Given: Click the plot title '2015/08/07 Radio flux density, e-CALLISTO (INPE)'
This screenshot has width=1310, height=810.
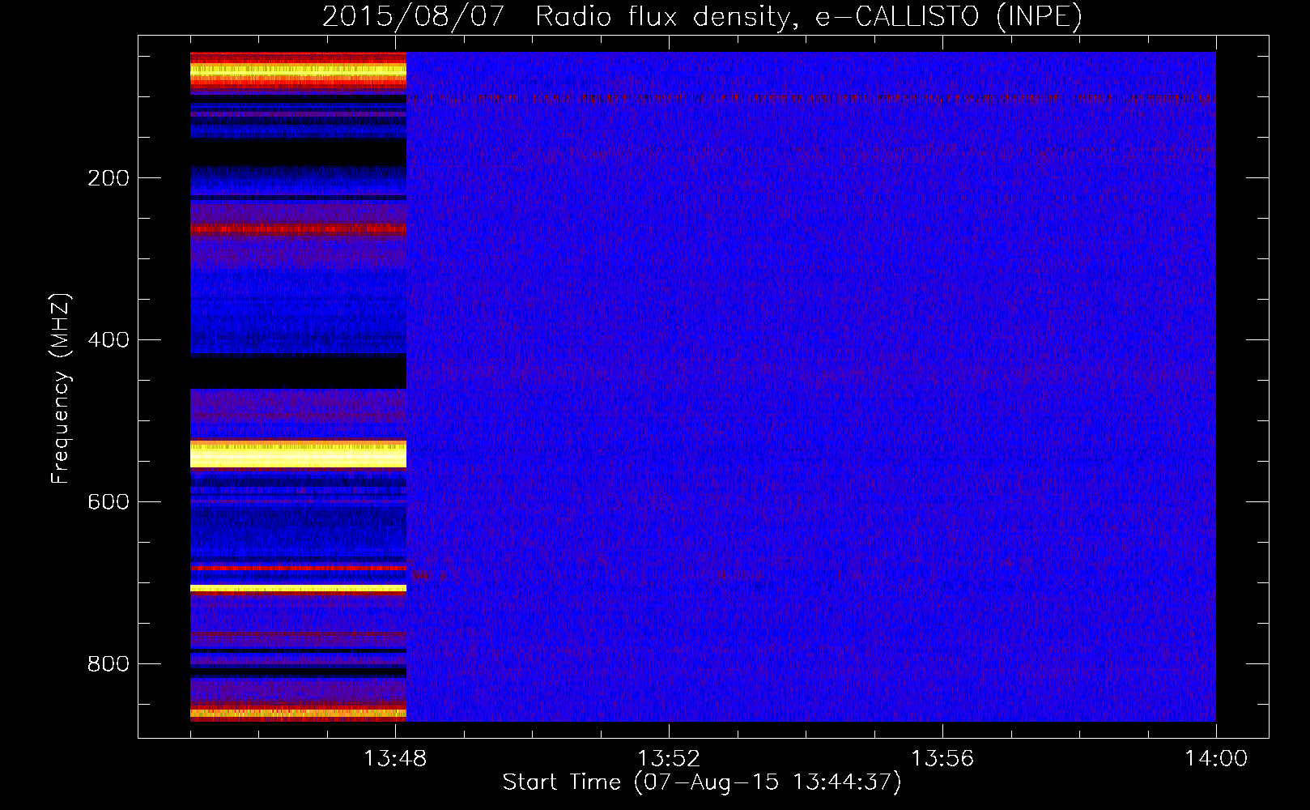Looking at the screenshot, I should (702, 16).
